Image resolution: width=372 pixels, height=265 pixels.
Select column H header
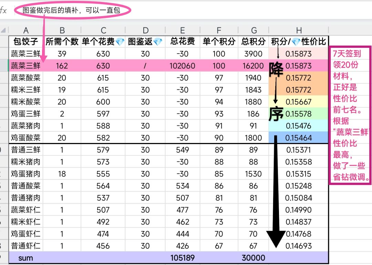(x=298, y=30)
